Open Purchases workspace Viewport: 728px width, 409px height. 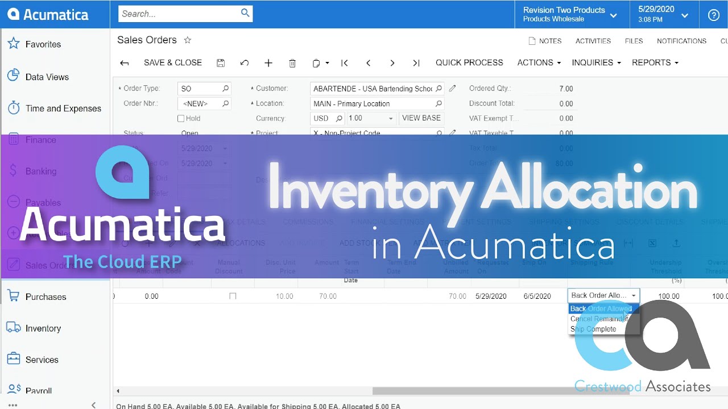coord(45,297)
